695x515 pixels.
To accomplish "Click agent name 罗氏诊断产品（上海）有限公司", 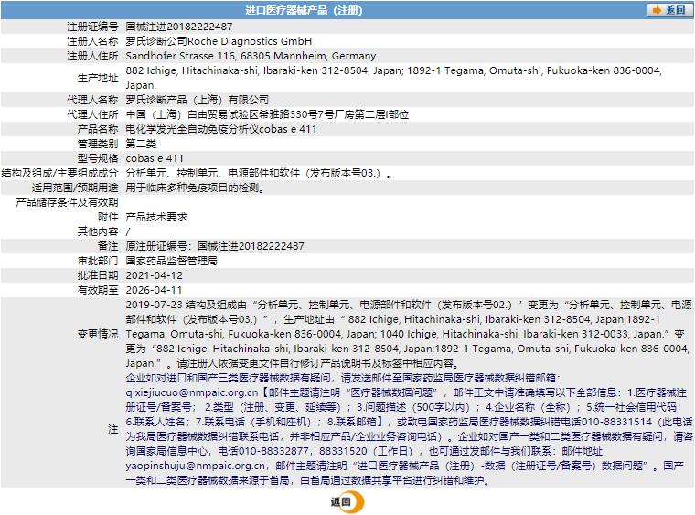I will [198, 100].
